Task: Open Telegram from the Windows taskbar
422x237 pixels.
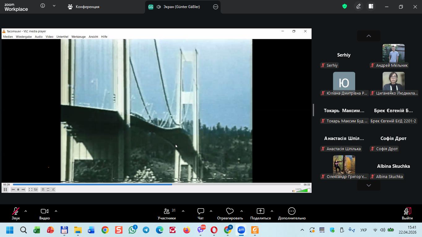Action: tap(146, 230)
